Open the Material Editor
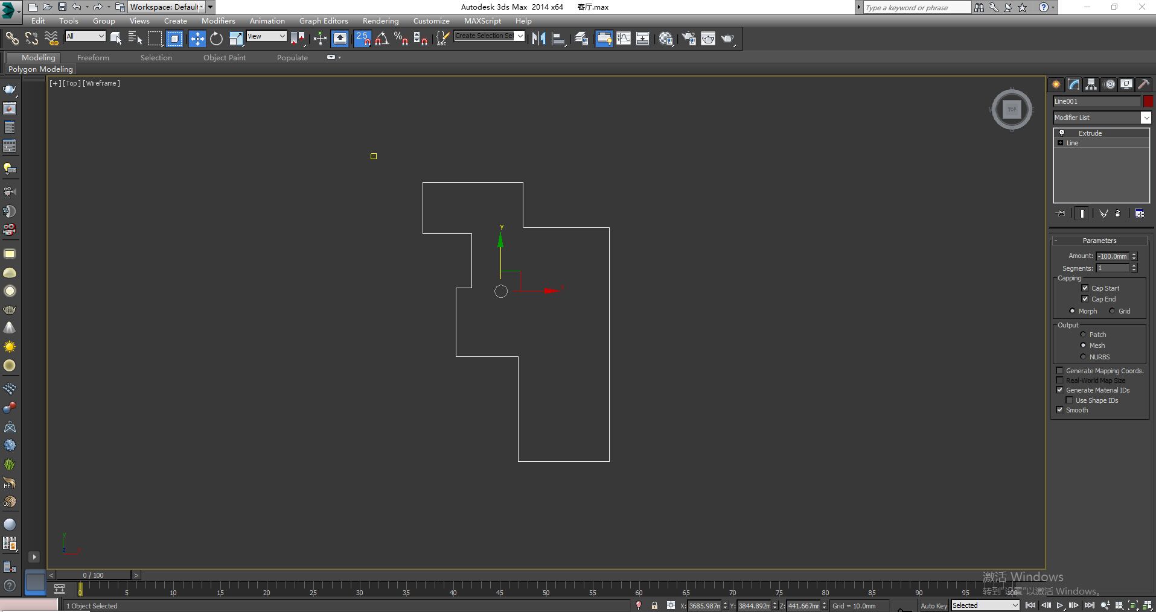 tap(666, 39)
